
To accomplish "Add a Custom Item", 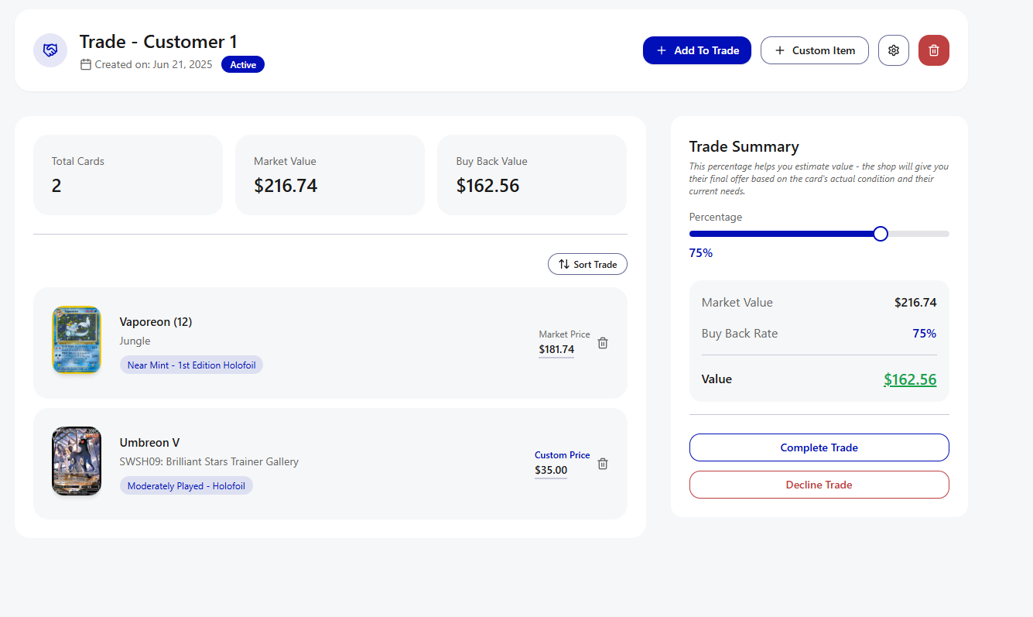I will [814, 50].
